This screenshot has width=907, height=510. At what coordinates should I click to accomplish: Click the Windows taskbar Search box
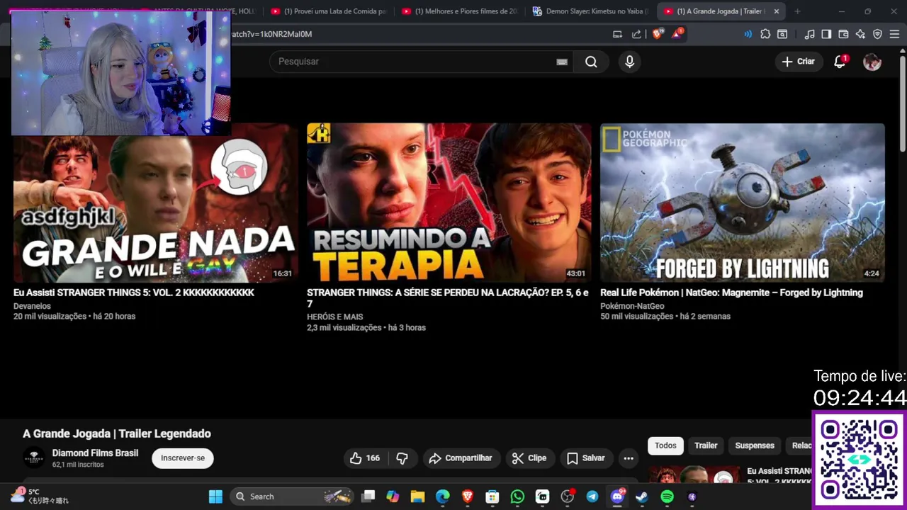[293, 497]
